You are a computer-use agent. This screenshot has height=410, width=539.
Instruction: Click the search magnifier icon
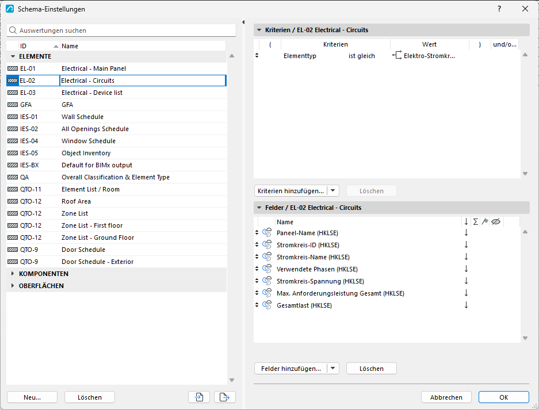point(13,30)
